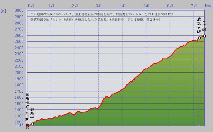Image resolution: width=213 pixels, height=132 pixels.
Task: Click the 7.0 distance axis label
Action: click(194, 5)
